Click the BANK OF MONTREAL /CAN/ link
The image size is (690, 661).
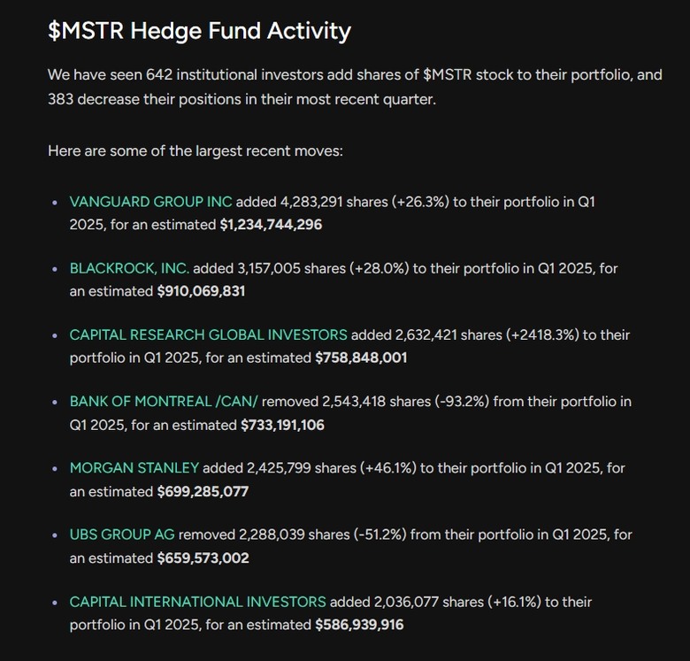click(164, 402)
